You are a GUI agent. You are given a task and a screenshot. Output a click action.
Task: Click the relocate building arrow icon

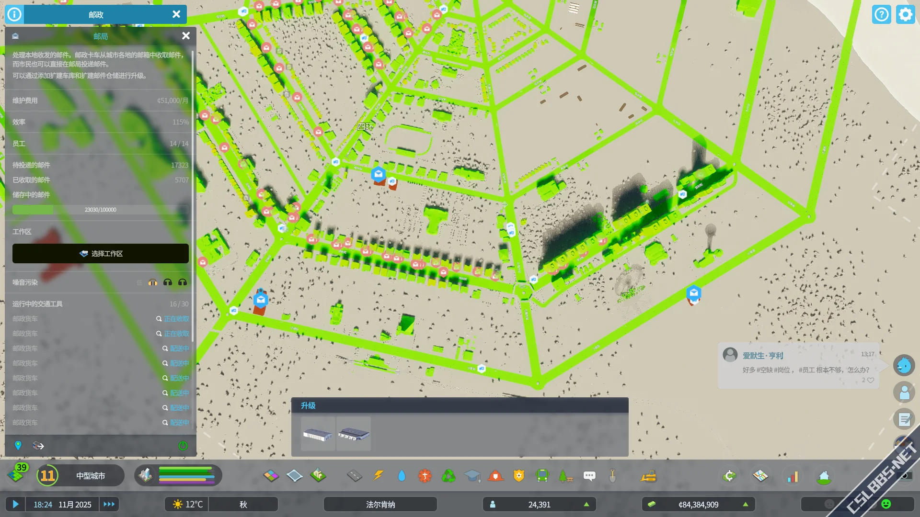click(38, 446)
